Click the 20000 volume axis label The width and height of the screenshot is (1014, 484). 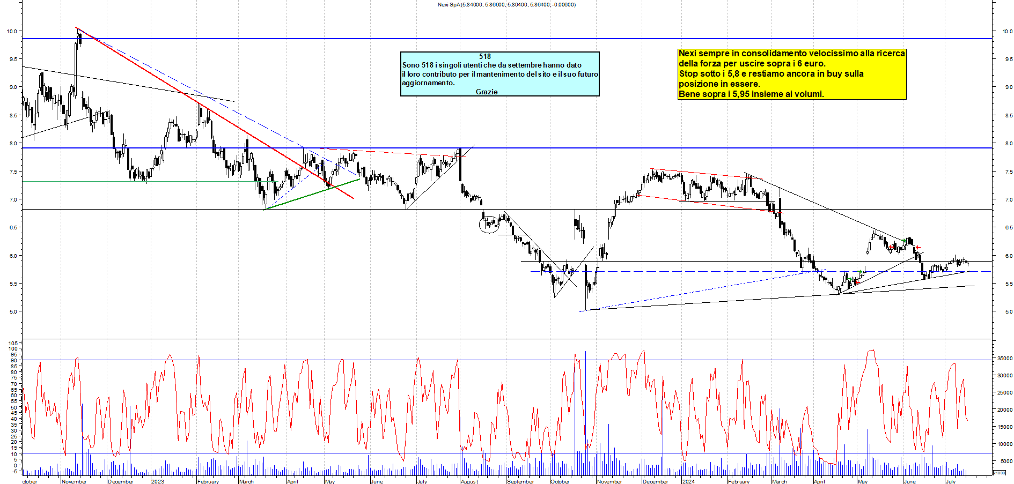[1005, 409]
